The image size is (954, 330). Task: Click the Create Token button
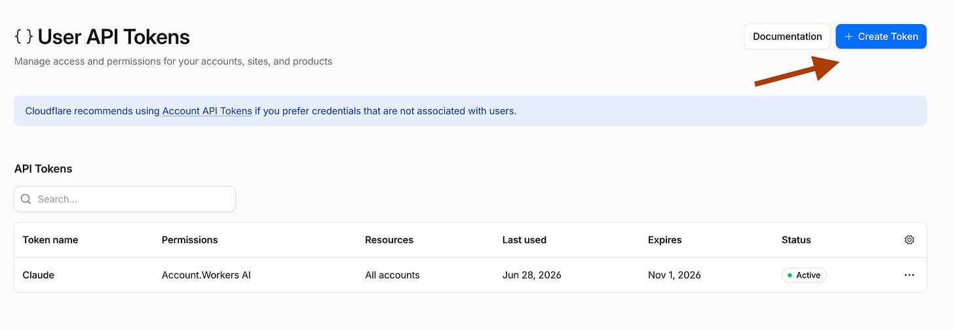pyautogui.click(x=881, y=37)
